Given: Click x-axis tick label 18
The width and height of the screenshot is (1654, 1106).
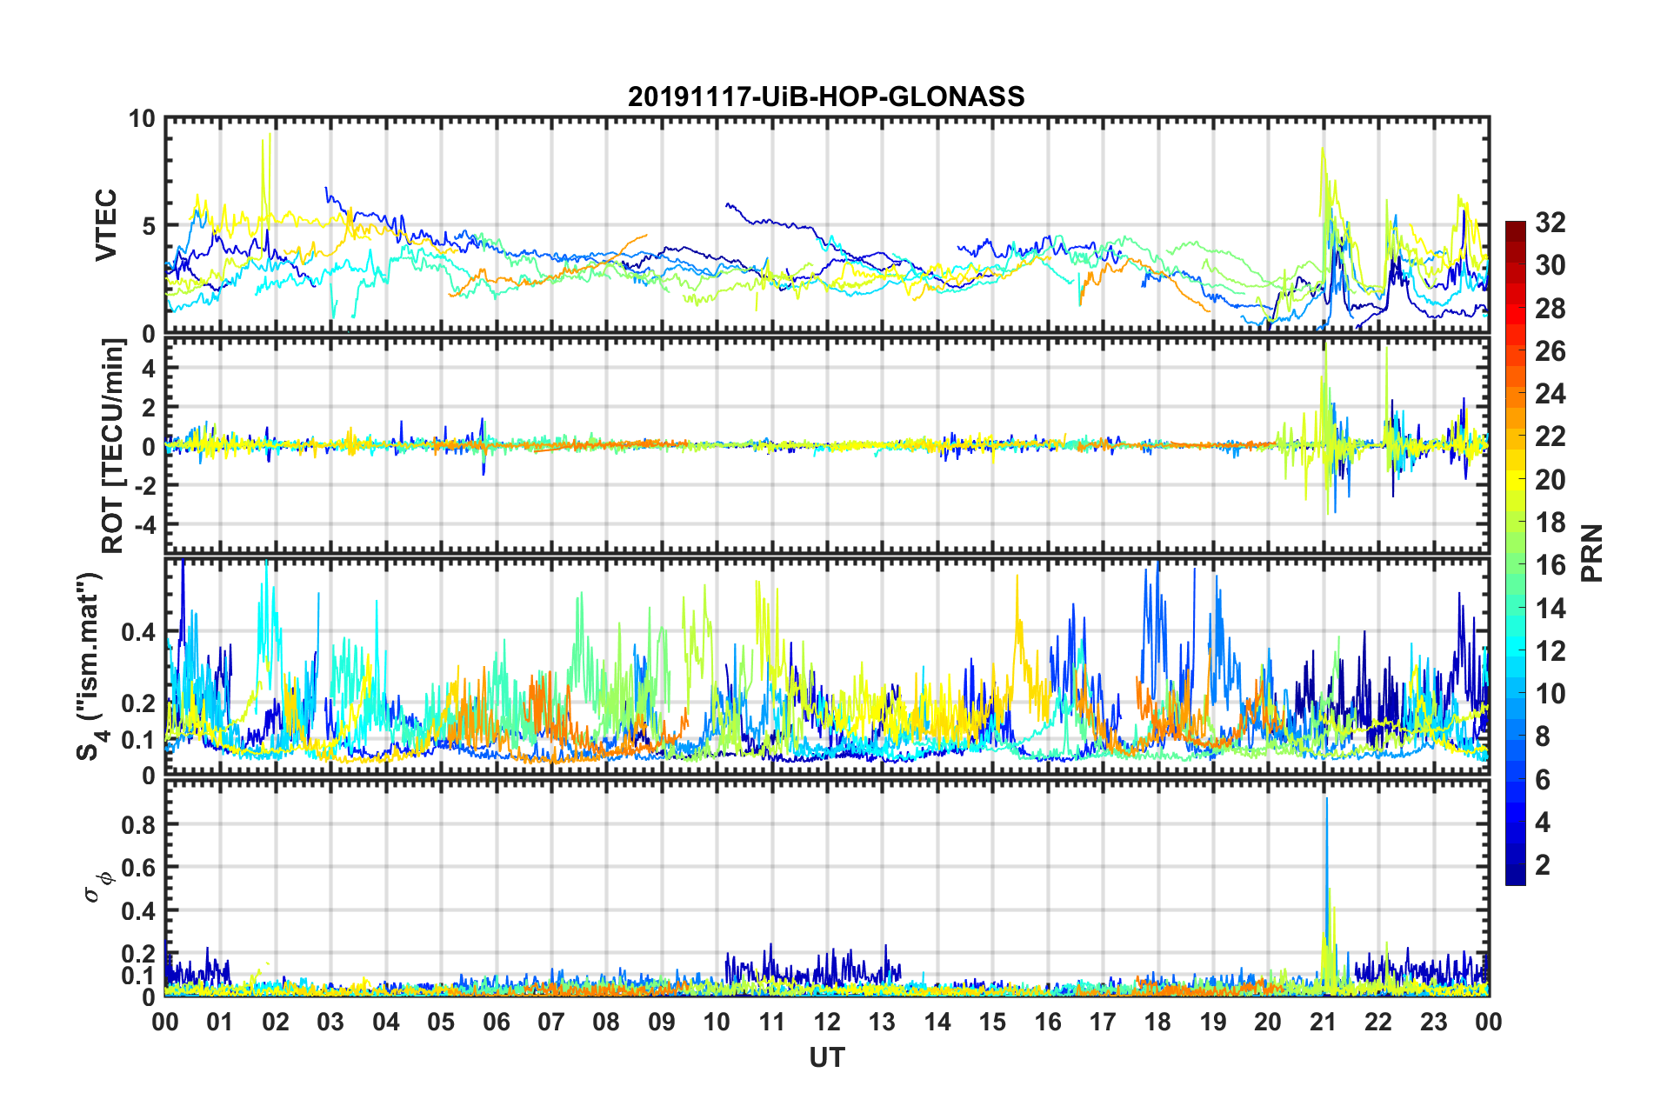Looking at the screenshot, I should [x=1157, y=1022].
